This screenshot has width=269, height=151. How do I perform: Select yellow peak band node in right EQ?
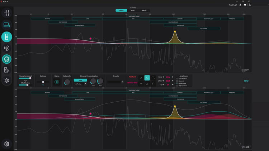click(x=175, y=106)
